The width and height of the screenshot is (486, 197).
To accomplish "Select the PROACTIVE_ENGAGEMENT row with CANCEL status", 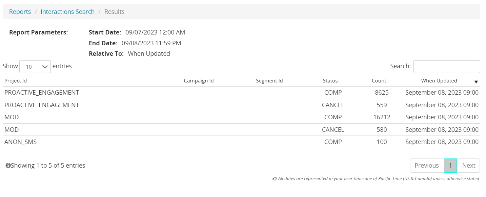I will coord(42,105).
